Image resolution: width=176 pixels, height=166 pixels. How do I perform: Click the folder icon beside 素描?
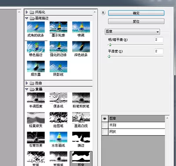pyautogui.click(x=32, y=89)
